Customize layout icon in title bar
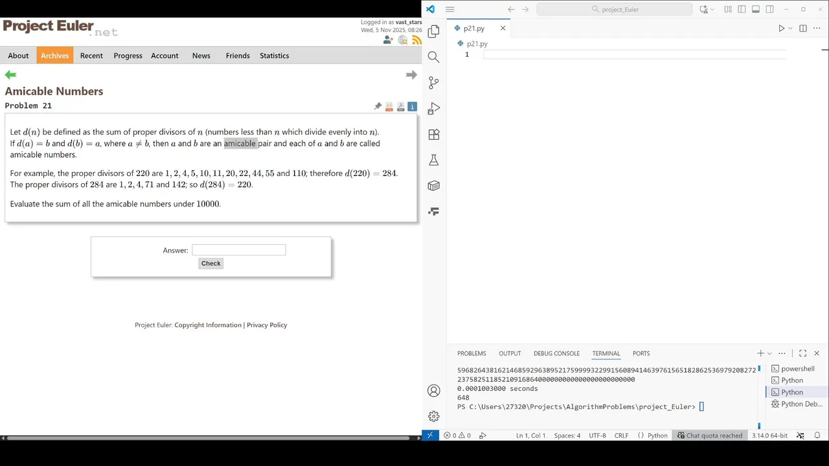829x466 pixels. point(728,10)
